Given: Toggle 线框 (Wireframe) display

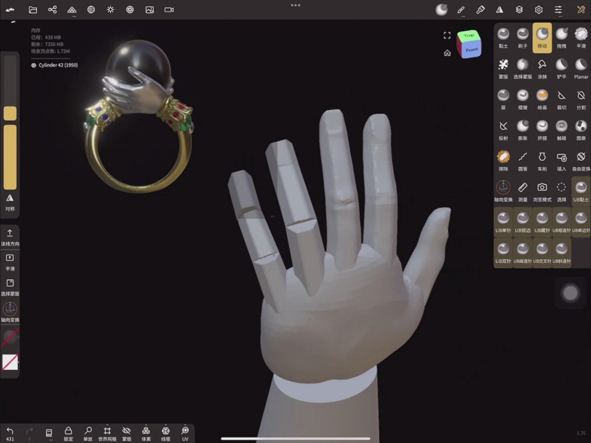Looking at the screenshot, I should [166, 434].
